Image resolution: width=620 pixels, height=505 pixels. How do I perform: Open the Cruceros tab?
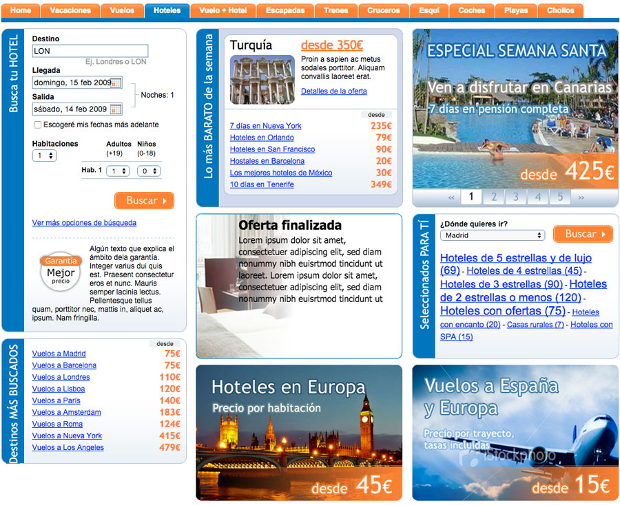pos(384,10)
